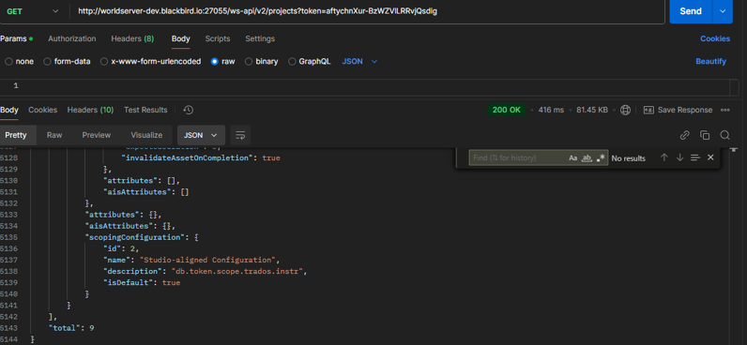Viewport: 747px width, 345px height.
Task: Open the response JSON format dropdown
Action: click(x=201, y=135)
